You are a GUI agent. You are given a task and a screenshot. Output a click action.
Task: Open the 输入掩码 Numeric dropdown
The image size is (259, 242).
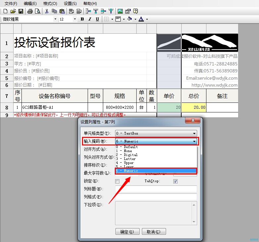click(x=156, y=141)
